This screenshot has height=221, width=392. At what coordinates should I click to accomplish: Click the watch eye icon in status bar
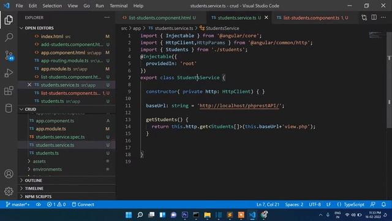(38, 204)
